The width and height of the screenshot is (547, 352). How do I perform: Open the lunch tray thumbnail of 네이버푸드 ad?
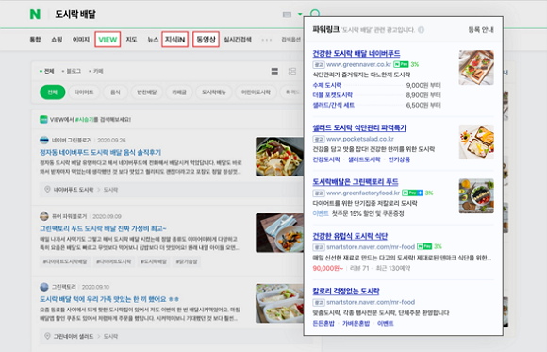476,67
